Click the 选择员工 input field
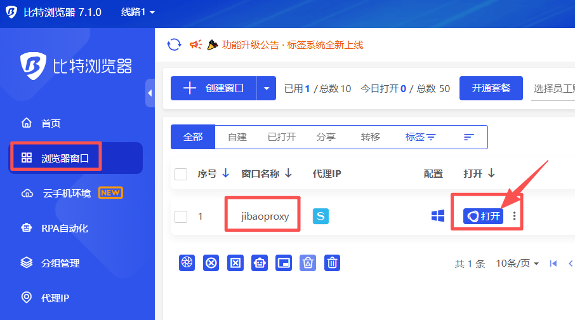Viewport: 575px width, 320px height. 553,88
